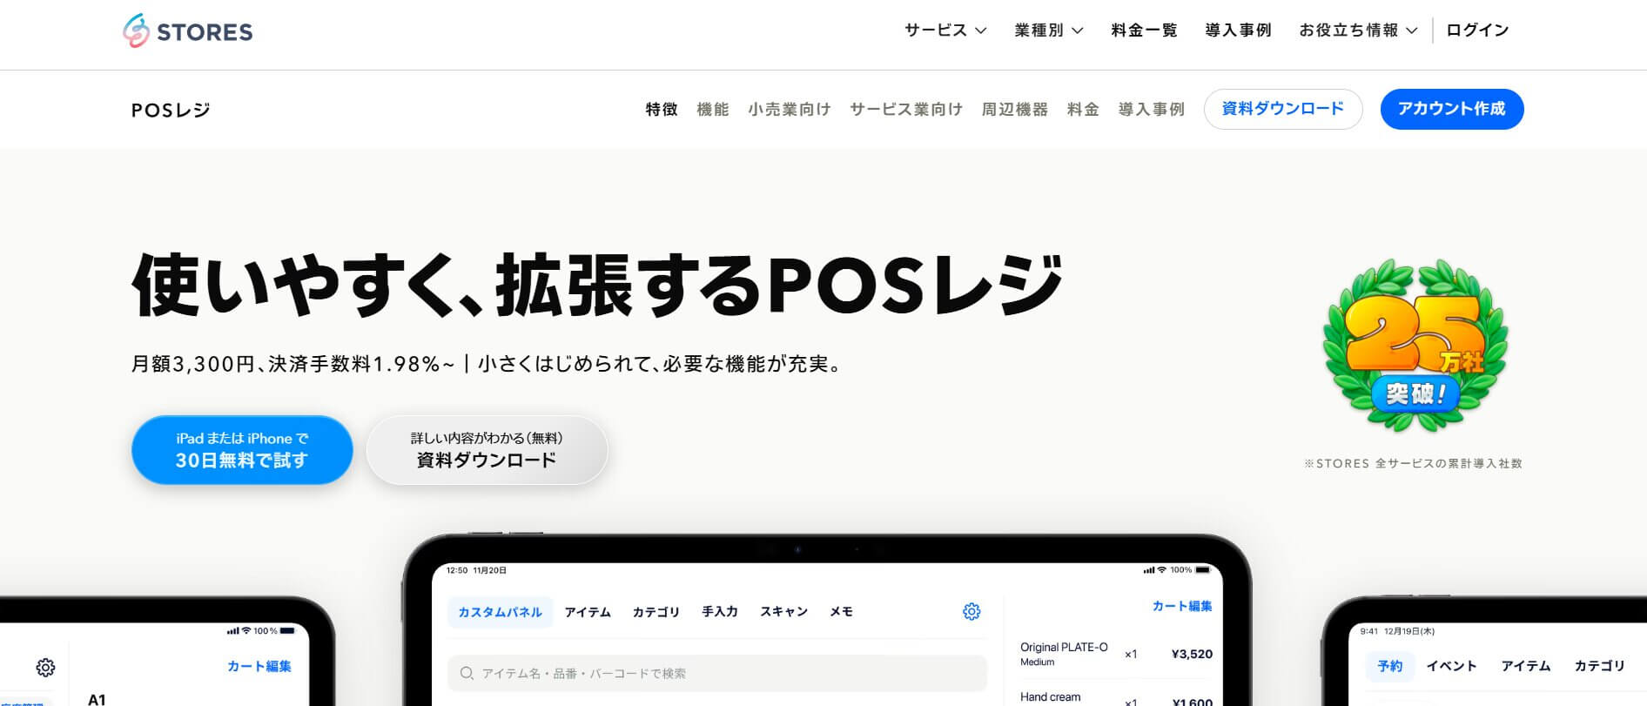
Task: Select アイテム tab in right tablet
Action: (x=1526, y=666)
